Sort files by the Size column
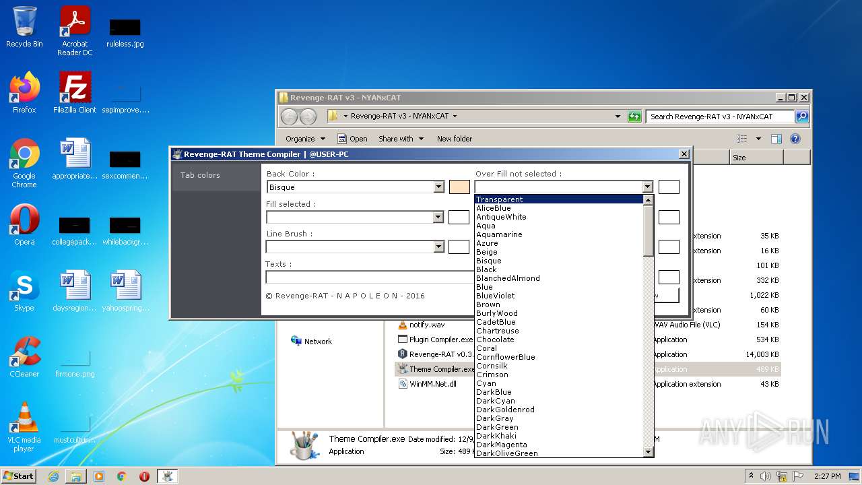This screenshot has width=862, height=485. pyautogui.click(x=756, y=158)
